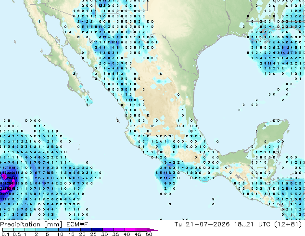The width and height of the screenshot is (305, 236).
Task: Click legend tick label "10"
Action: pyautogui.click(x=60, y=234)
